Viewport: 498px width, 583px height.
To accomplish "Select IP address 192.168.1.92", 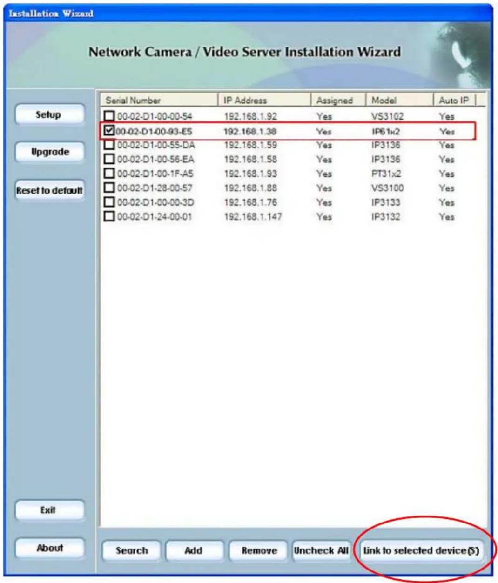I will (x=250, y=116).
